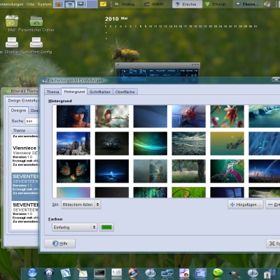Switch to the Thema tab
280x280 pixels.
pos(53,92)
